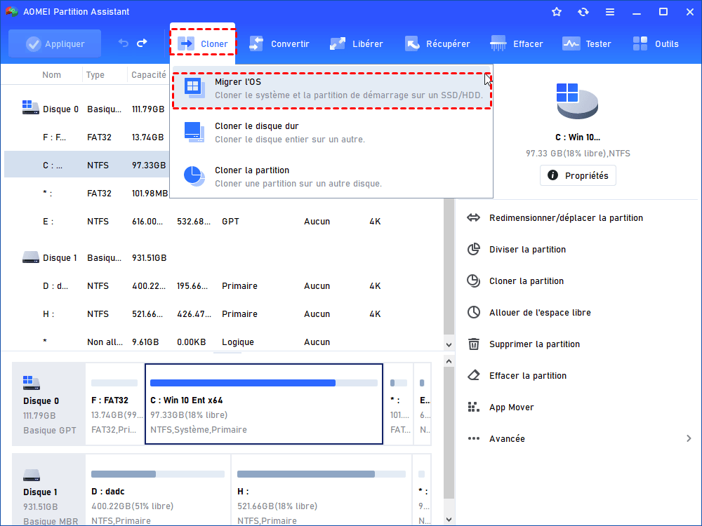Click the Capacité column header
The height and width of the screenshot is (526, 702).
tap(148, 75)
